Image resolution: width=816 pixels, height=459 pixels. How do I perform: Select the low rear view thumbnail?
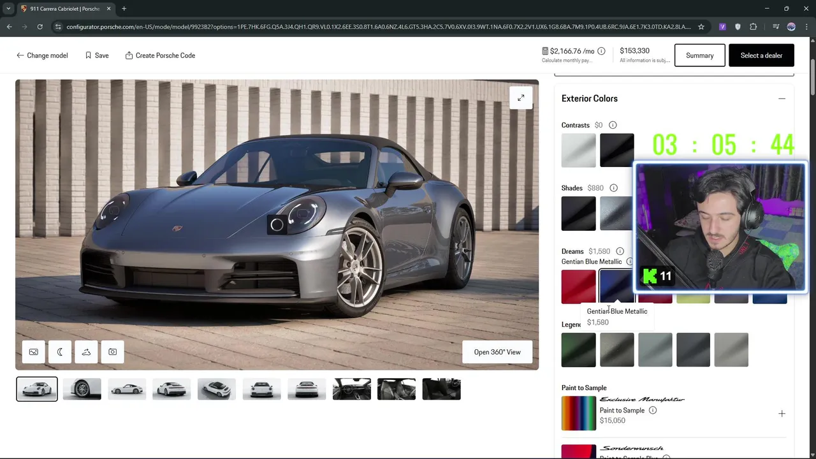coord(307,390)
